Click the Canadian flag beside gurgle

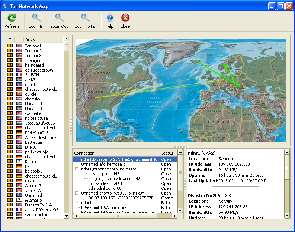click(x=19, y=94)
